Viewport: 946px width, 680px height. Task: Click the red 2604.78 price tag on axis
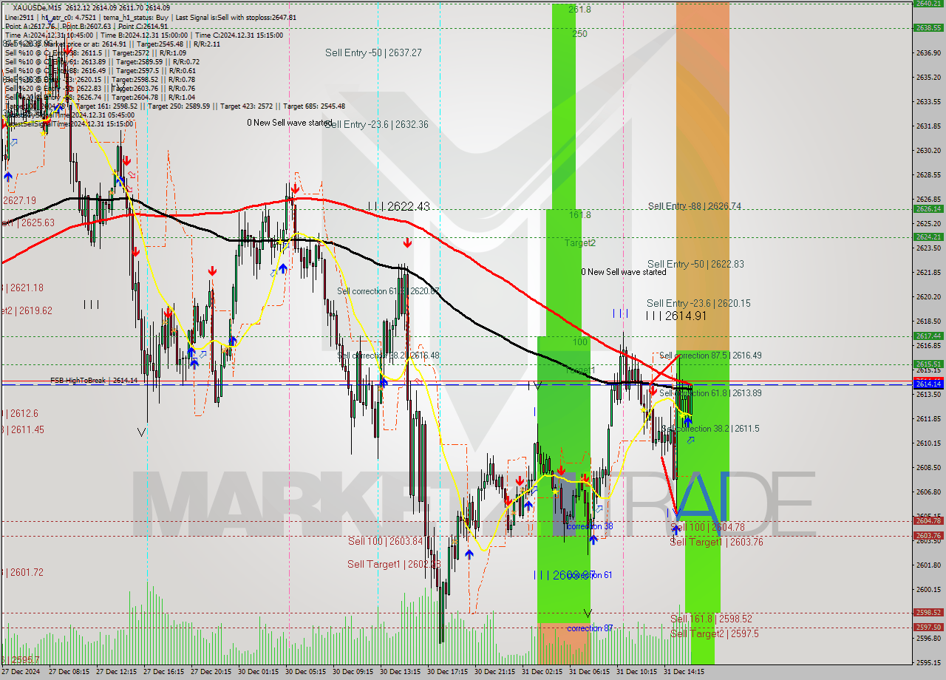pyautogui.click(x=928, y=520)
